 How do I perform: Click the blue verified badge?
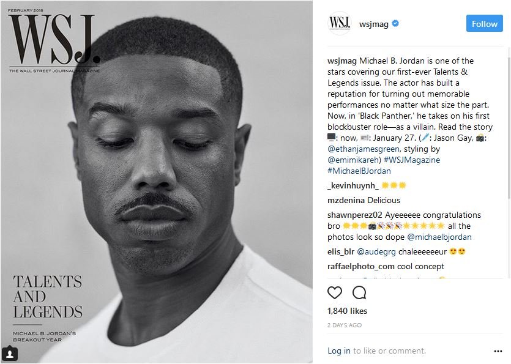(395, 23)
